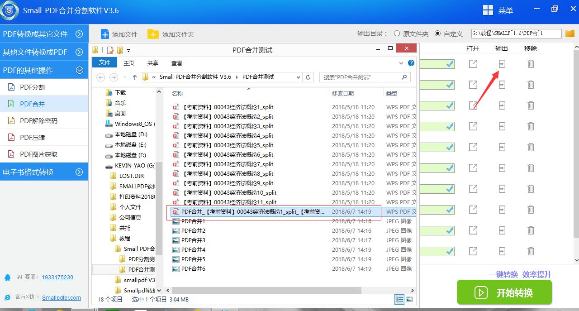Open the 文件 ribbon tab
The image size is (579, 311).
[x=104, y=62]
